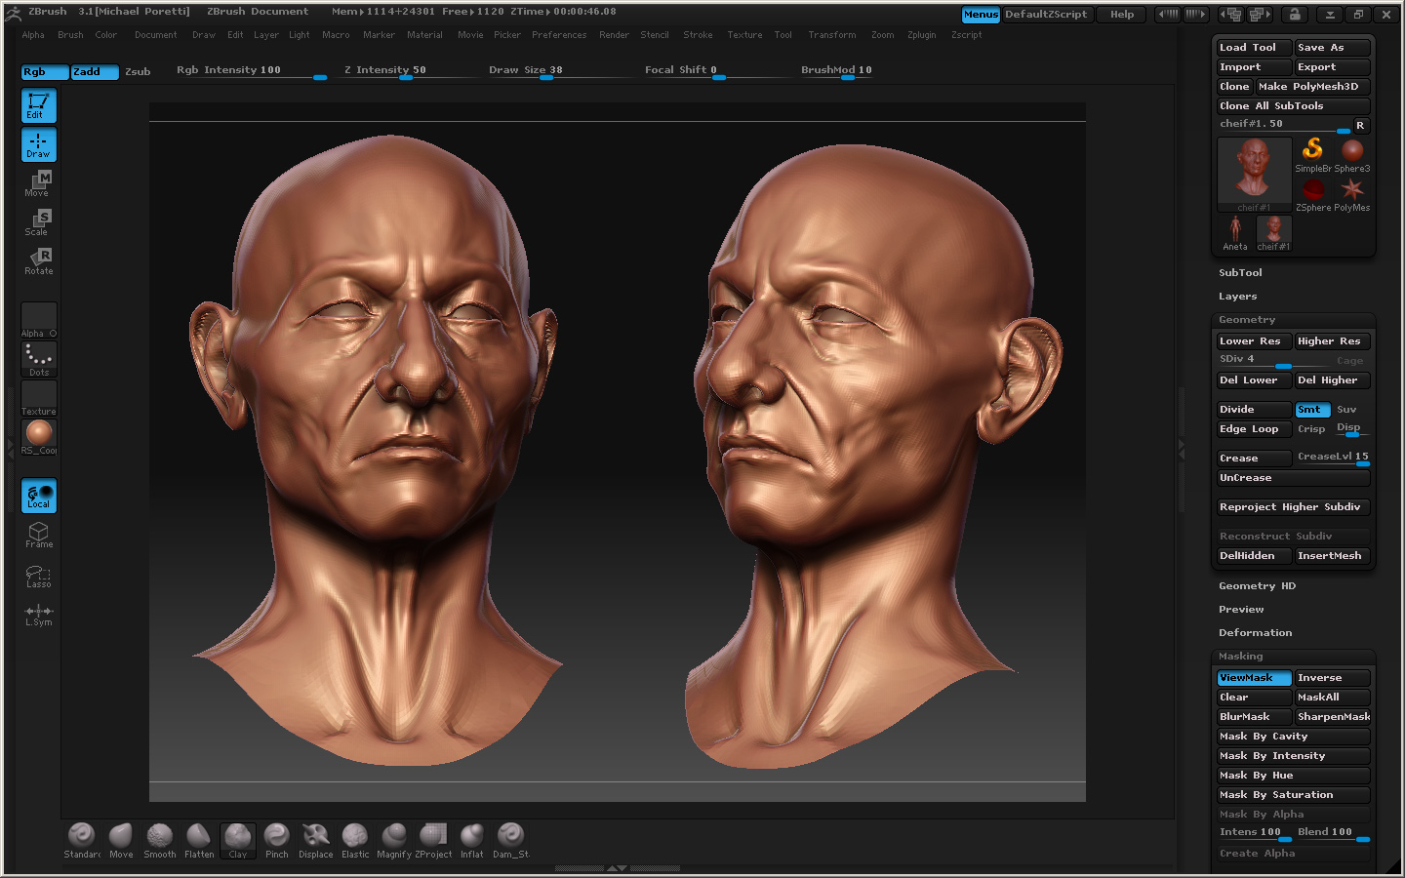Open the Transform menu
Image resolution: width=1405 pixels, height=878 pixels.
coord(831,35)
